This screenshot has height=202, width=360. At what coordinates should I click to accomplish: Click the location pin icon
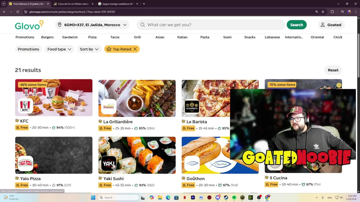pyautogui.click(x=60, y=25)
